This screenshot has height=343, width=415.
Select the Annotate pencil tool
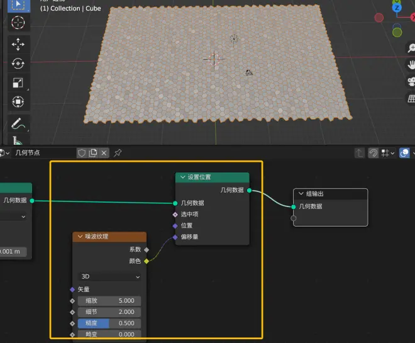(x=18, y=123)
